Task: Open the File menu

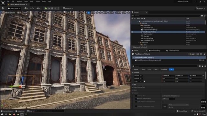Action: pos(8,1)
